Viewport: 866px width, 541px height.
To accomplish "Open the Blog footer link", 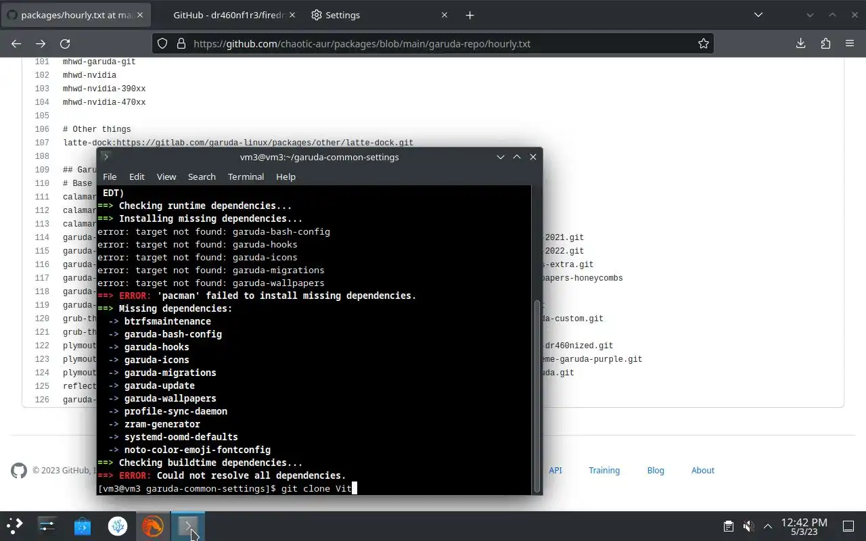I will pyautogui.click(x=656, y=470).
